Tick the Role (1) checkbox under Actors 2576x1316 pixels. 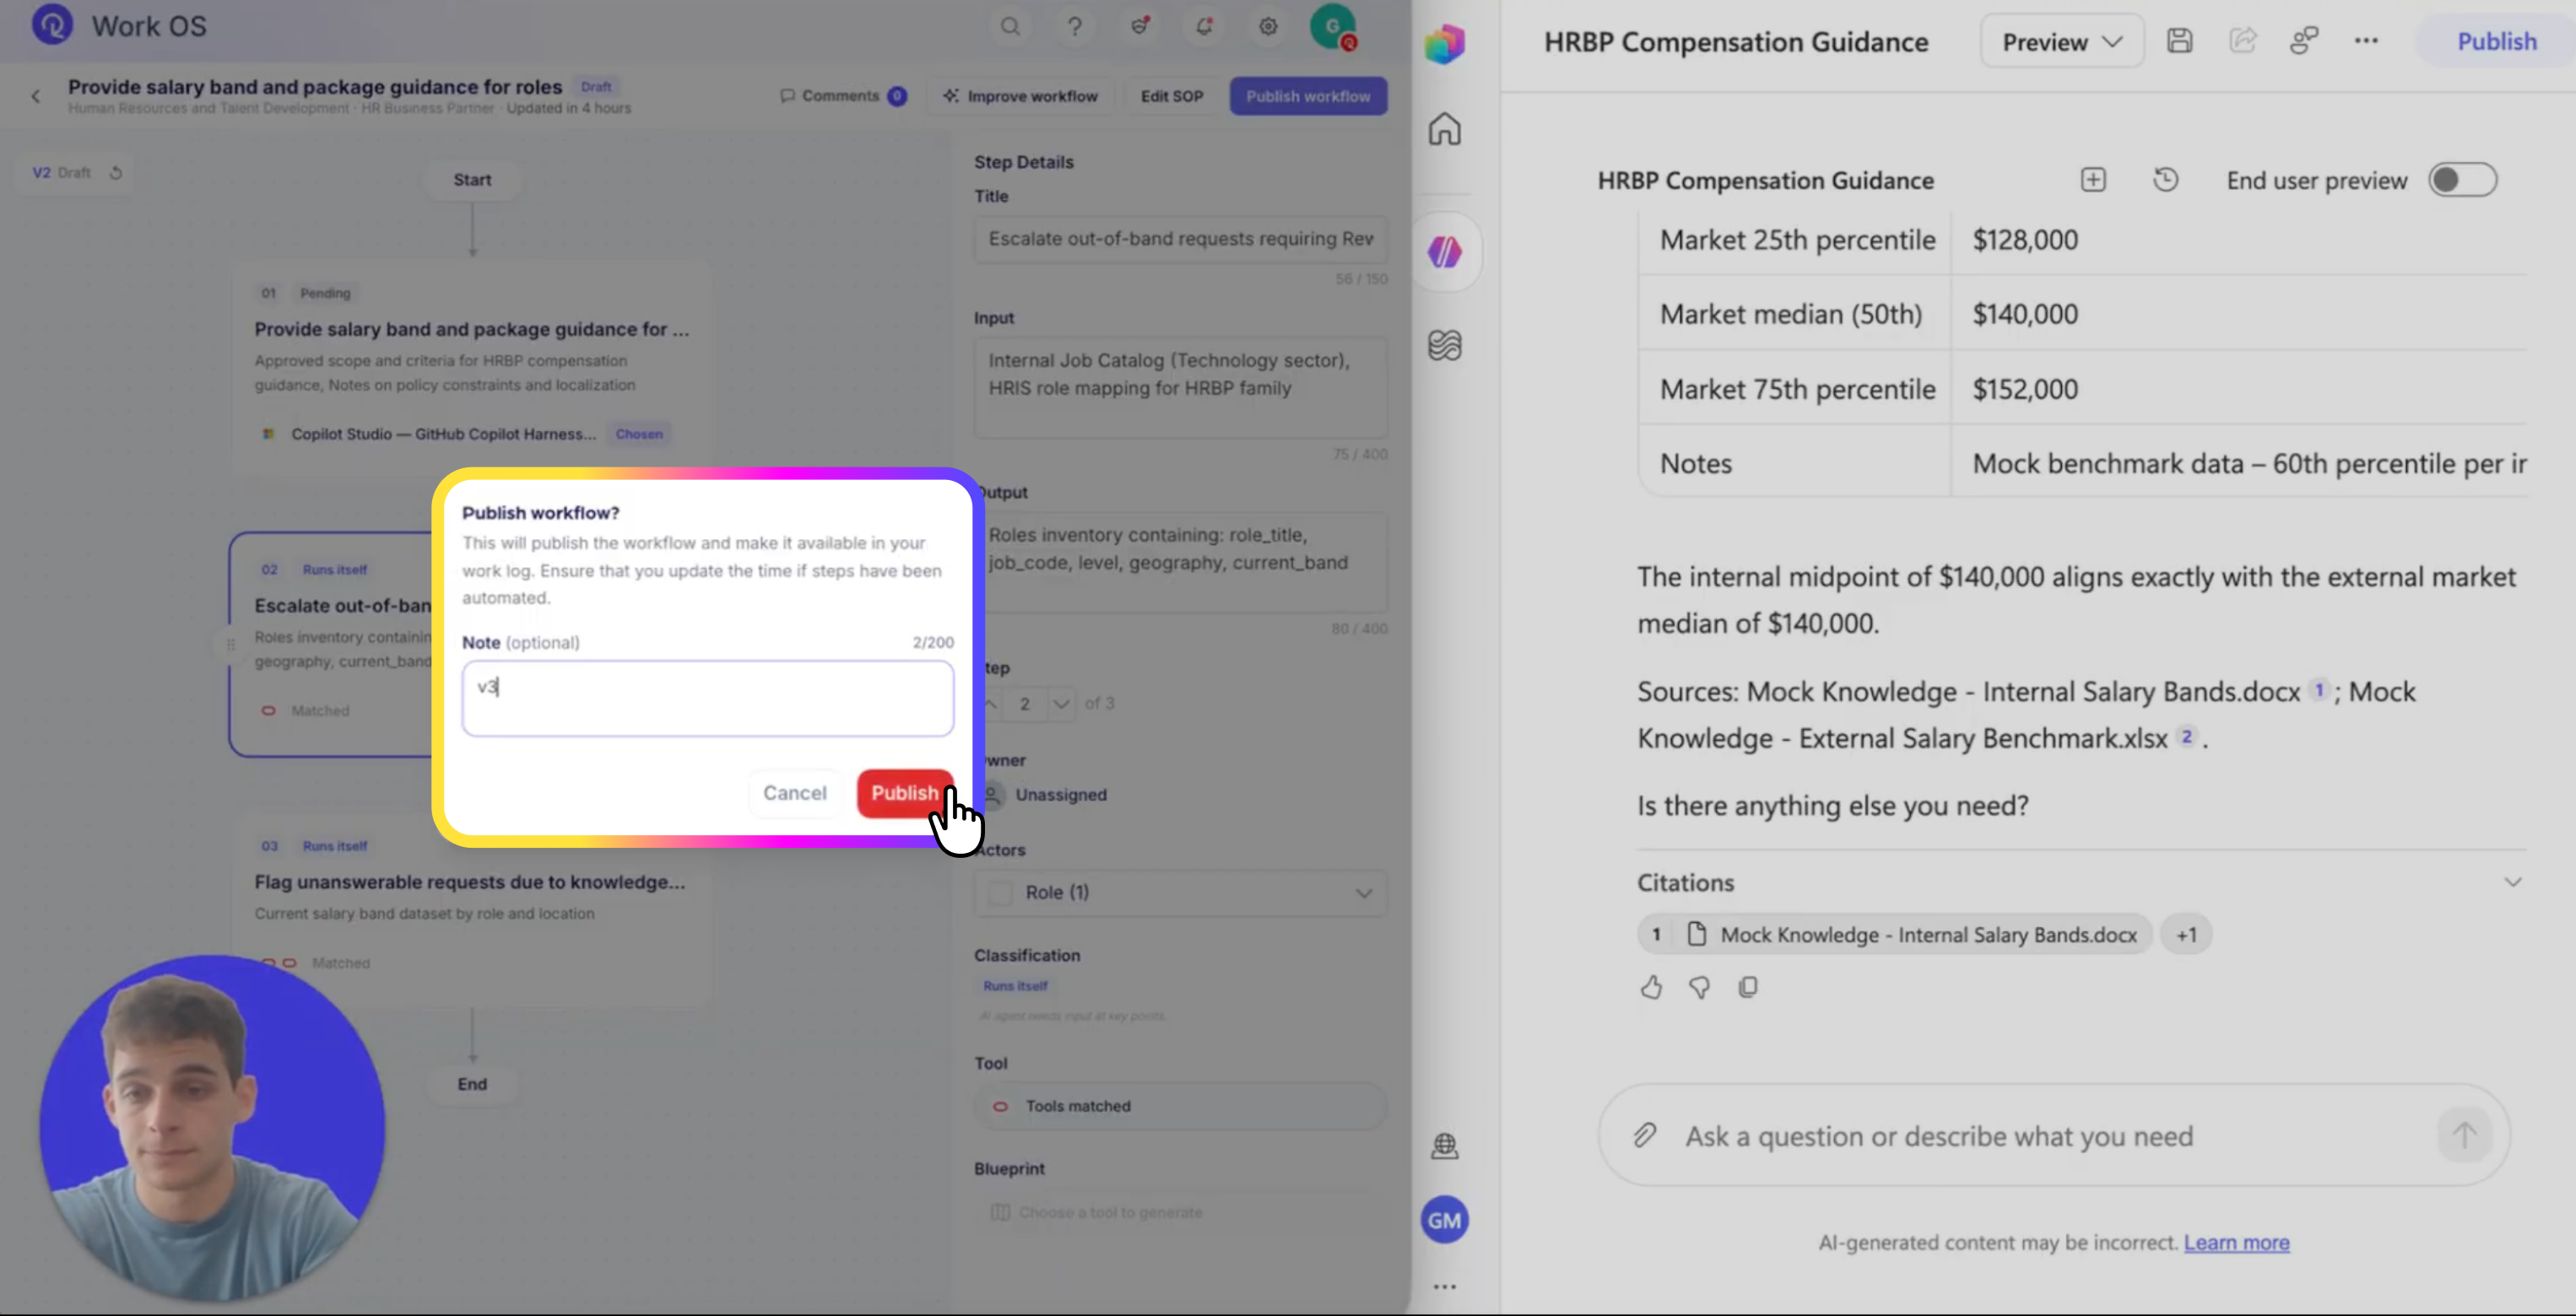tap(1000, 893)
